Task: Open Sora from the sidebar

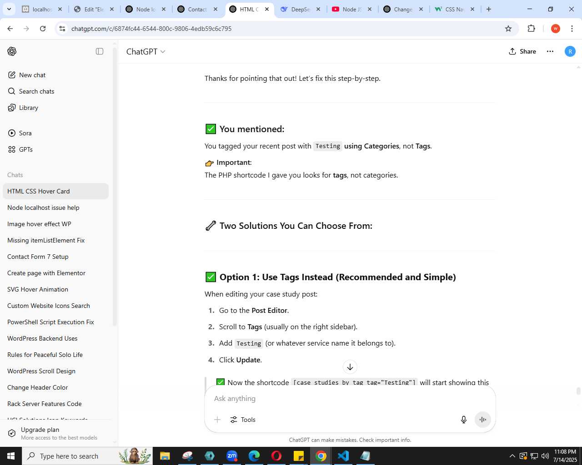Action: (x=55, y=133)
